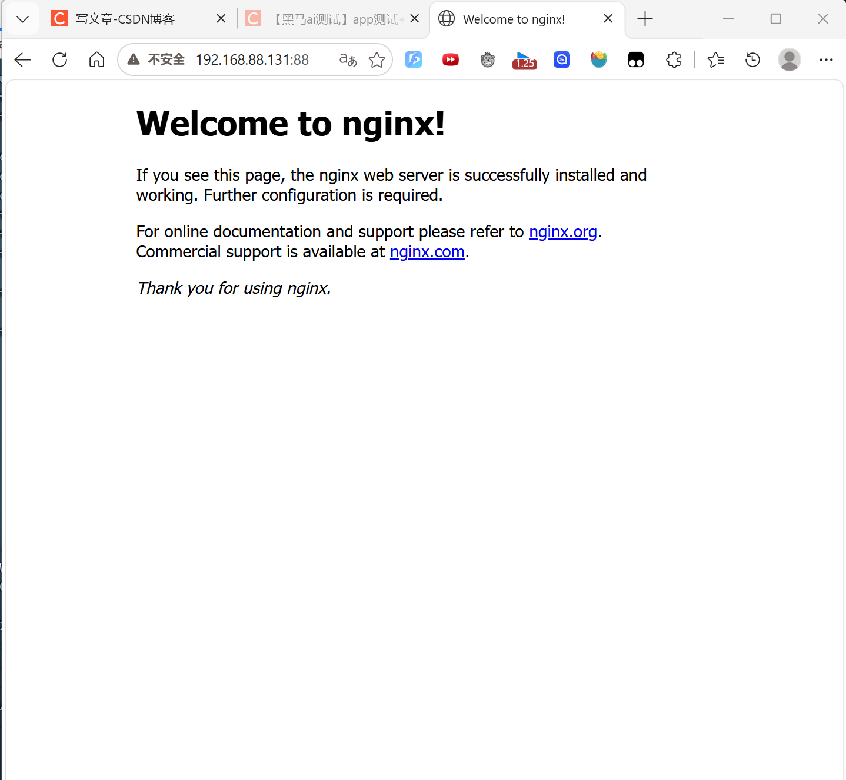846x780 pixels.
Task: Open the browsing History panel
Action: coord(752,59)
